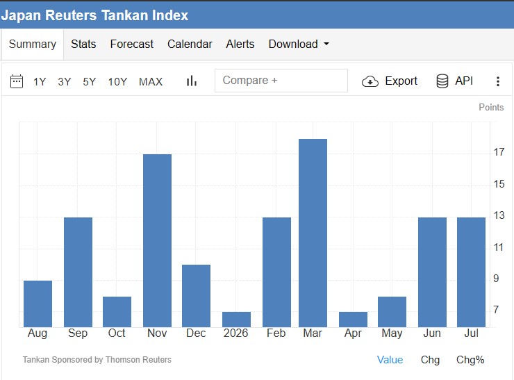The image size is (514, 380).
Task: Open the Alerts tab
Action: point(240,44)
